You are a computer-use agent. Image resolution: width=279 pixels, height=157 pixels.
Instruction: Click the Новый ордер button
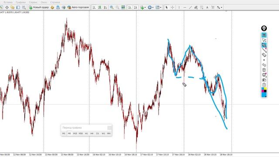[39, 7]
